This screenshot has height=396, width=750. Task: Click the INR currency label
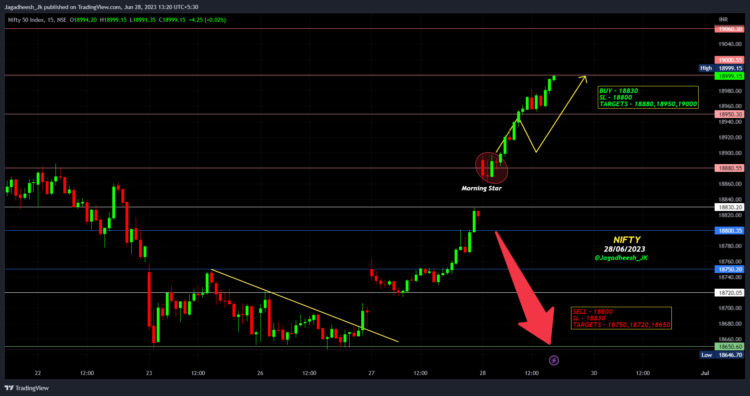pyautogui.click(x=723, y=20)
